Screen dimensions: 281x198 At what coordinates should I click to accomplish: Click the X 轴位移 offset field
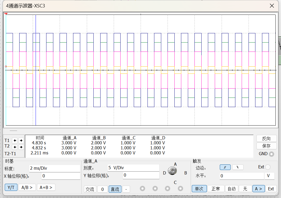click(61, 176)
